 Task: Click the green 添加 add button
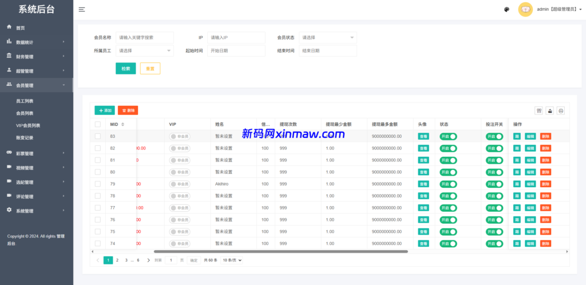tap(105, 110)
